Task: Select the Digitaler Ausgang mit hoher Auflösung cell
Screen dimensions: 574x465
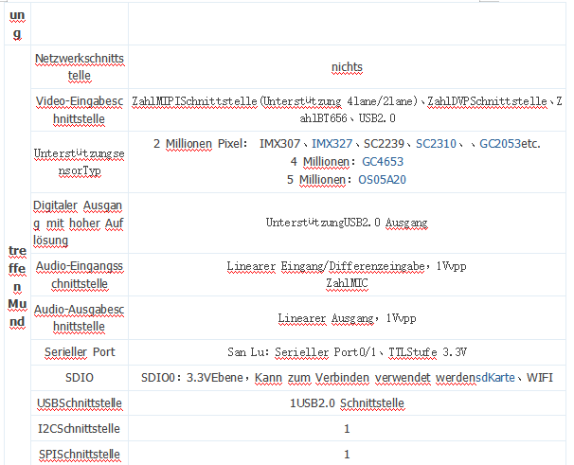Action: click(80, 223)
